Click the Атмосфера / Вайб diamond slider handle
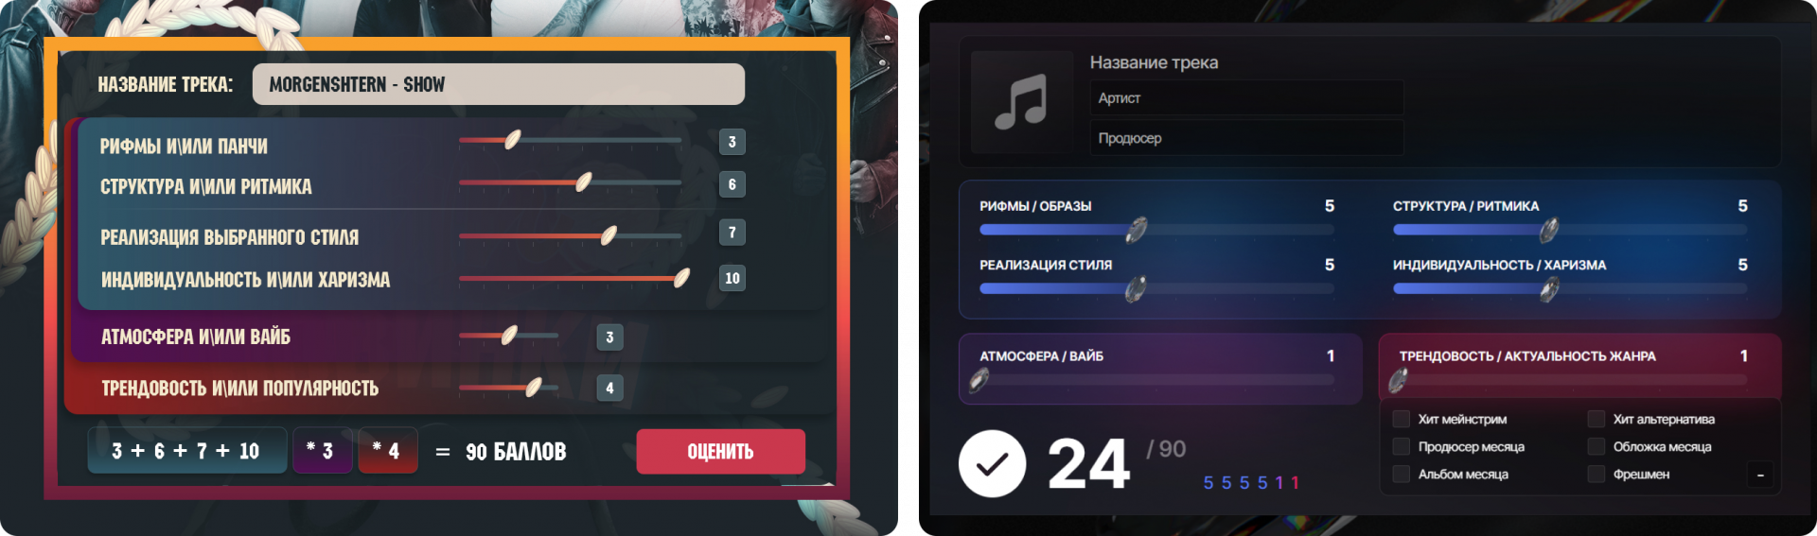 point(979,380)
